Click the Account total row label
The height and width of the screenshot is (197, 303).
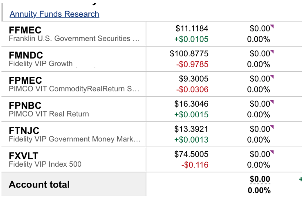(x=39, y=185)
